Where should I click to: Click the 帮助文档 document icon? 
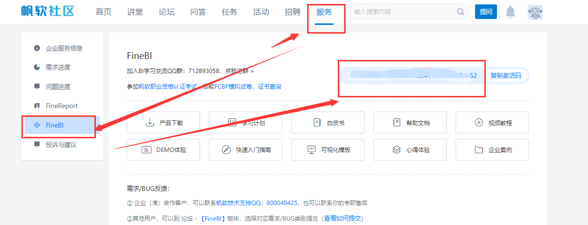[397, 123]
